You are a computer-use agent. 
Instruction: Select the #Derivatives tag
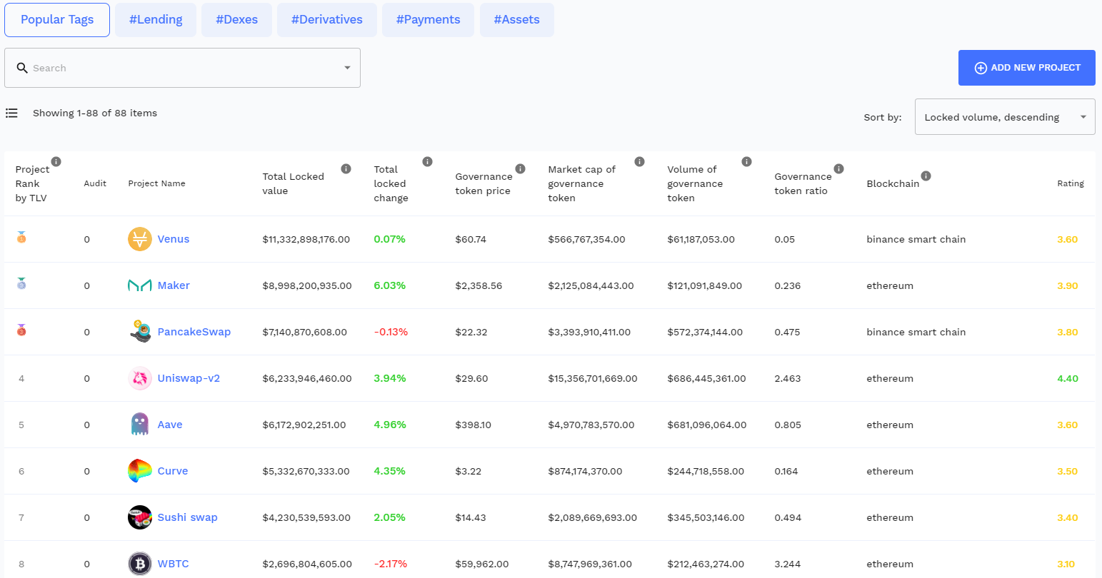[x=327, y=20]
